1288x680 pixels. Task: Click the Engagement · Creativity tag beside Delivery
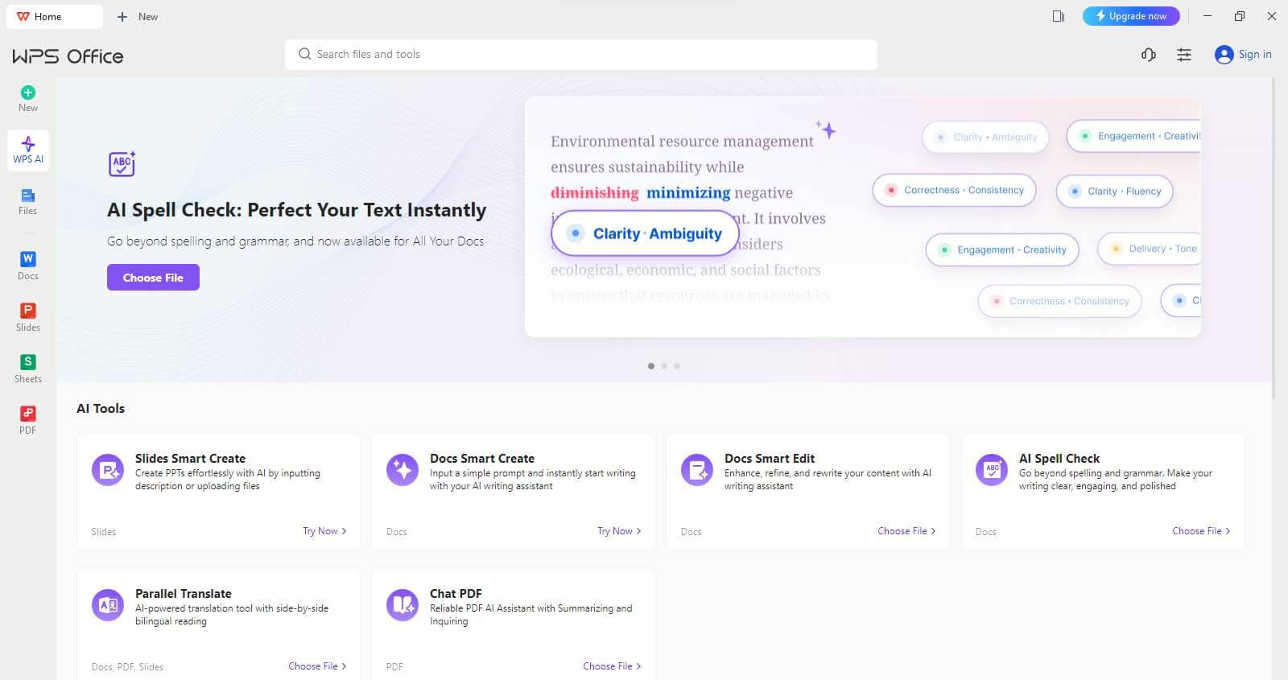coord(1001,249)
